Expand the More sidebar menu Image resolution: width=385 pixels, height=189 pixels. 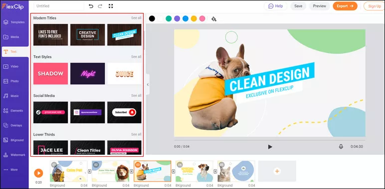click(x=10, y=170)
